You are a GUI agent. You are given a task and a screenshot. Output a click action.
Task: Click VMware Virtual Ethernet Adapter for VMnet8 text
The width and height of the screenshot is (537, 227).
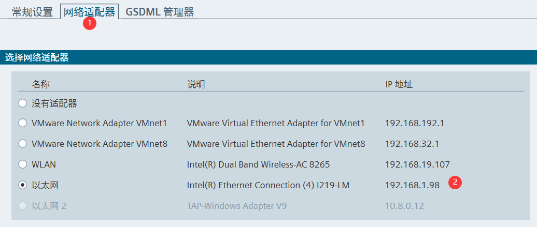point(276,144)
